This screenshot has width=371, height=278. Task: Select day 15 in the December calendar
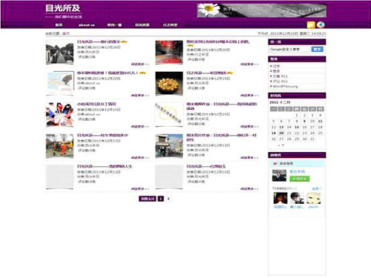297,127
